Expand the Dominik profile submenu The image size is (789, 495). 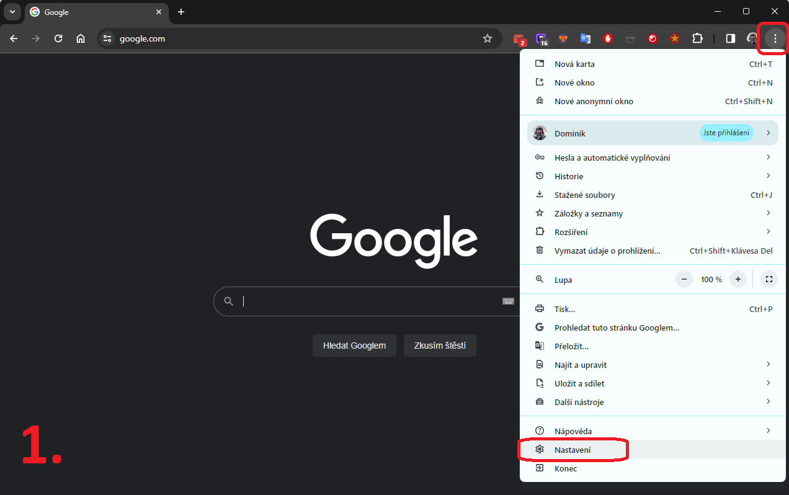pyautogui.click(x=653, y=133)
